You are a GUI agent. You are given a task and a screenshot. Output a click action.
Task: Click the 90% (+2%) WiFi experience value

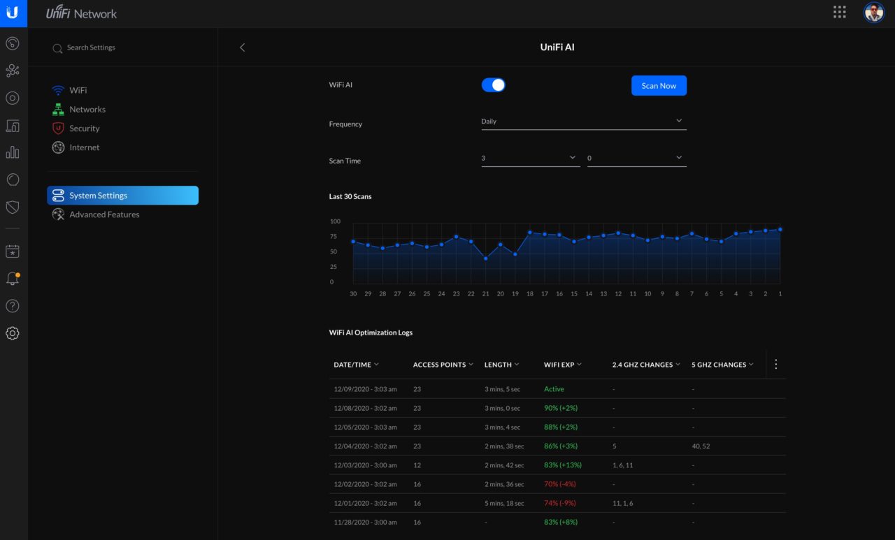coord(561,408)
